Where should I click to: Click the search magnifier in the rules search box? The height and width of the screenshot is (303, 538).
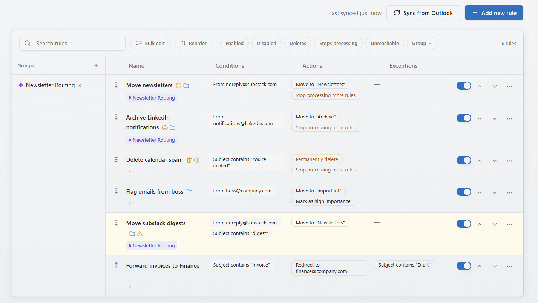click(28, 43)
